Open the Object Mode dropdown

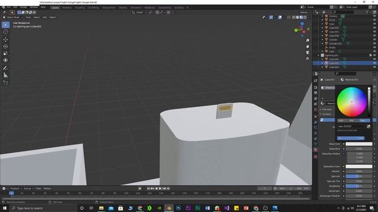click(x=13, y=17)
